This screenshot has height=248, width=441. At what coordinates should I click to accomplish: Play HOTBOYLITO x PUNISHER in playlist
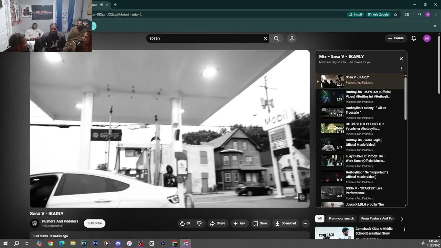coord(359,129)
